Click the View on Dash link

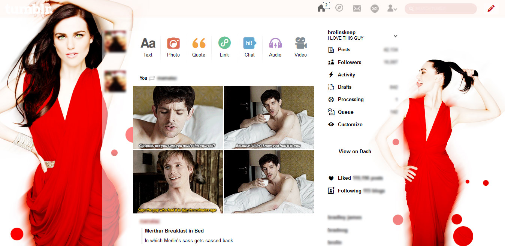355,151
